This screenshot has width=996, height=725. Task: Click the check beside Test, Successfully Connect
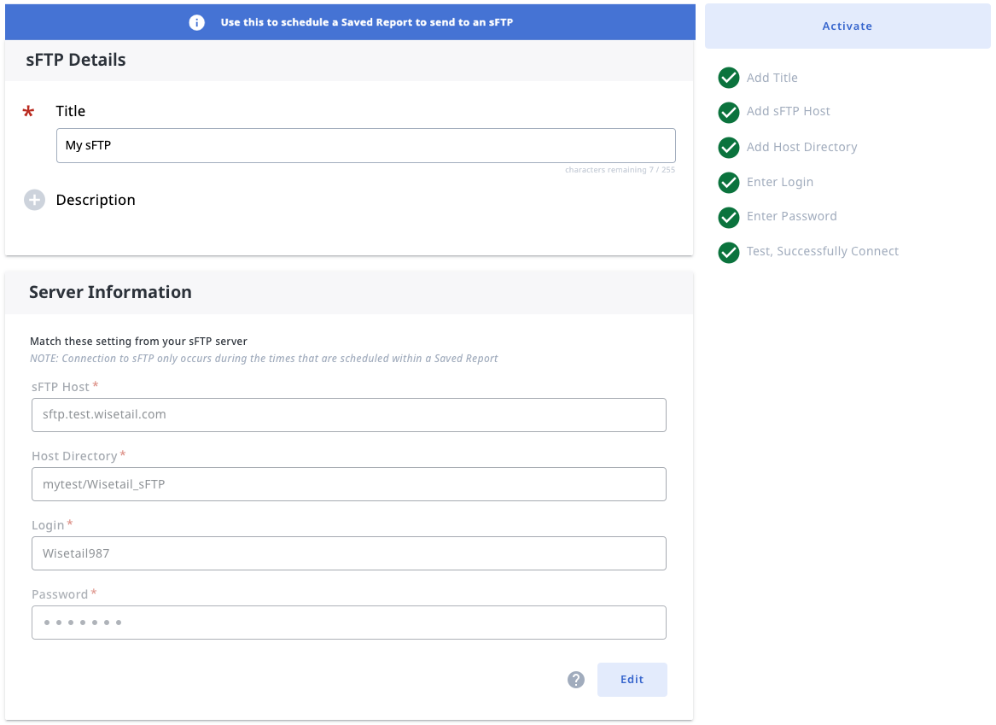(x=729, y=252)
